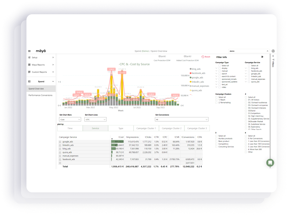Check the Campaign Type Select all checkbox

pos(220,66)
